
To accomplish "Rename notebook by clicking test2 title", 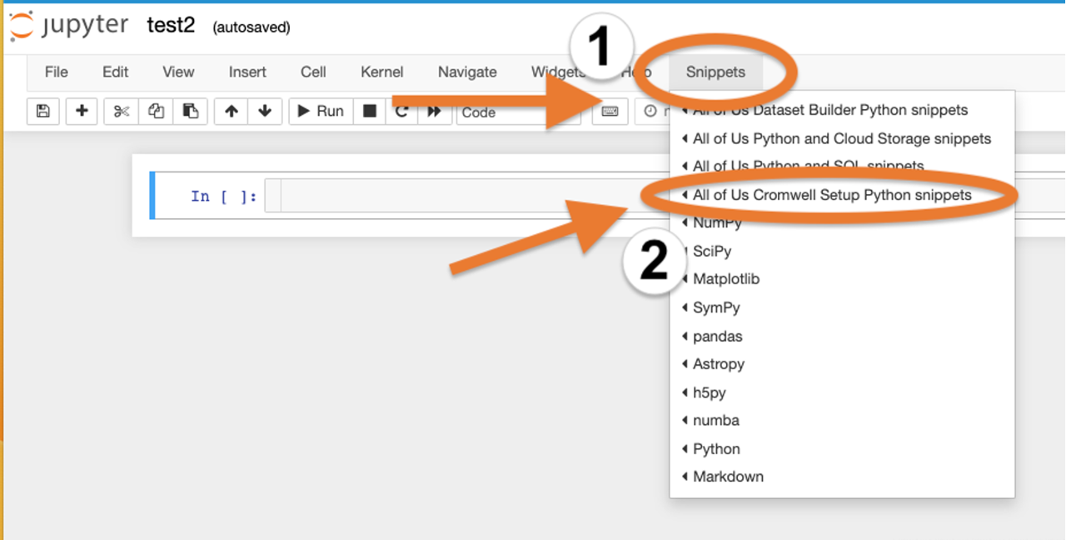I will (x=171, y=25).
